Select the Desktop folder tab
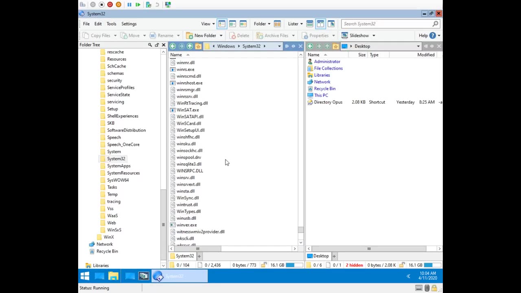This screenshot has height=293, width=521. 319,256
